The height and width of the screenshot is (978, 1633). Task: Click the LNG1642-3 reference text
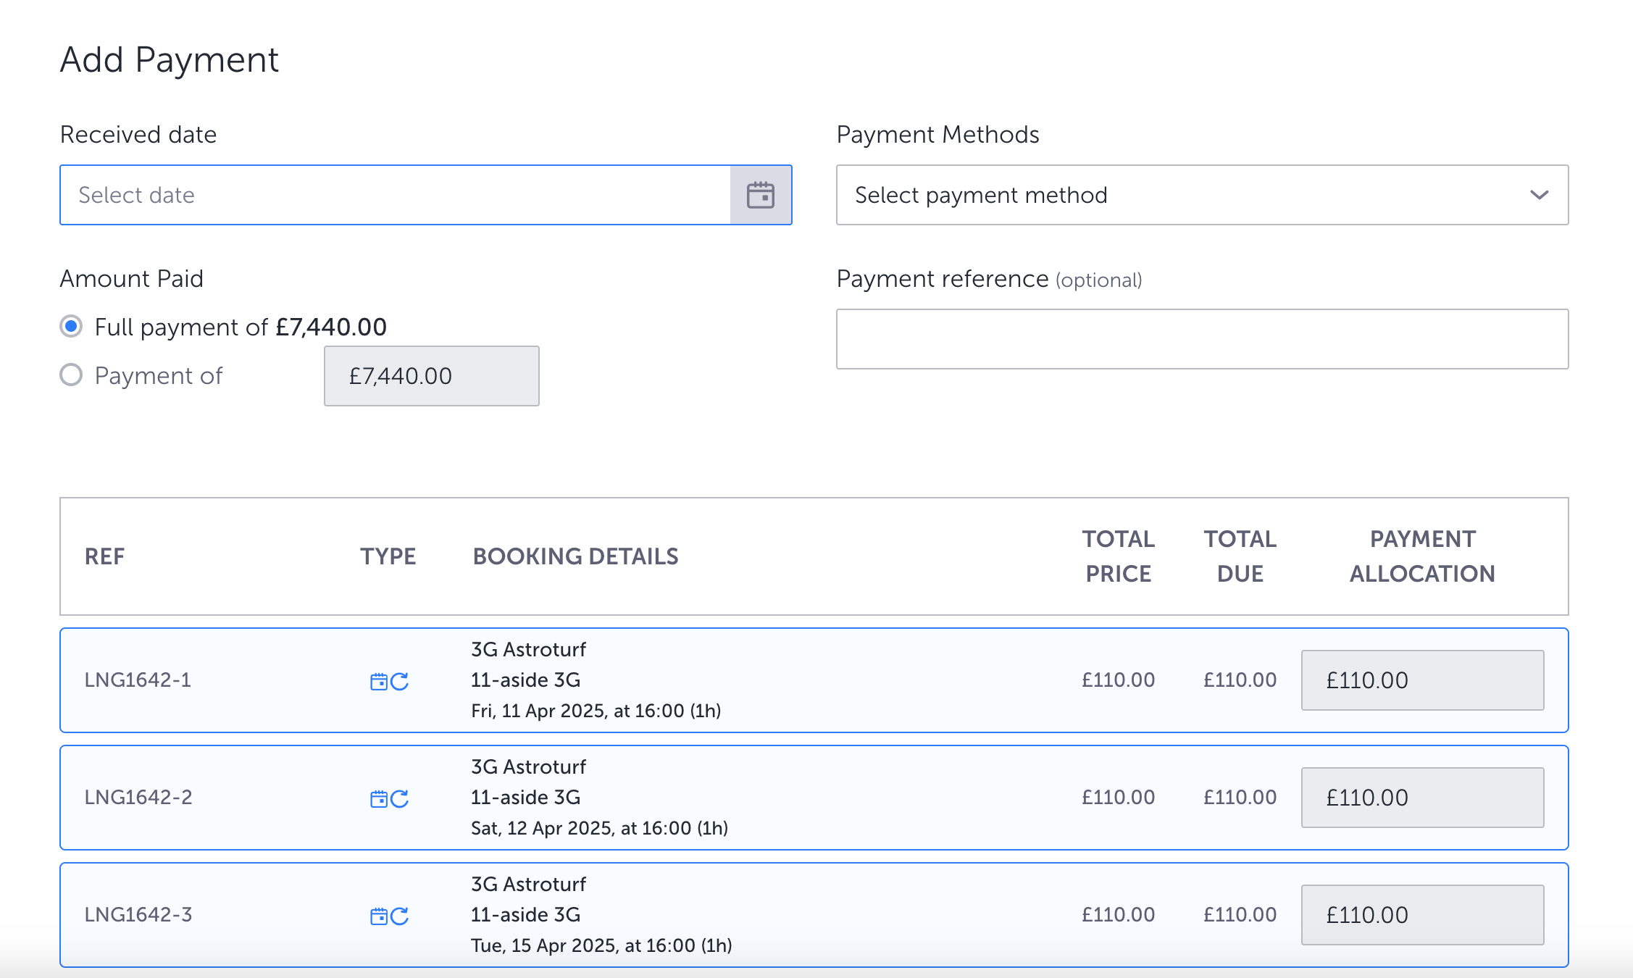click(x=138, y=915)
